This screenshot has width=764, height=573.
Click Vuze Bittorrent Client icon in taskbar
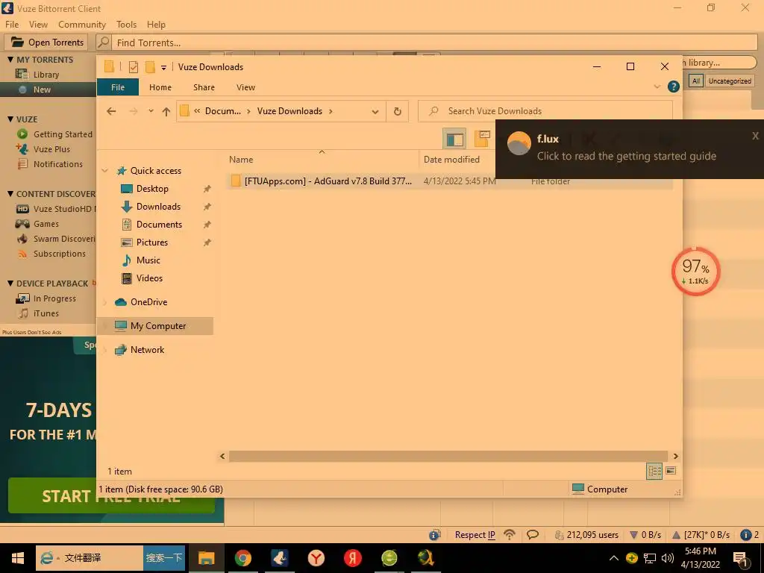(x=279, y=558)
